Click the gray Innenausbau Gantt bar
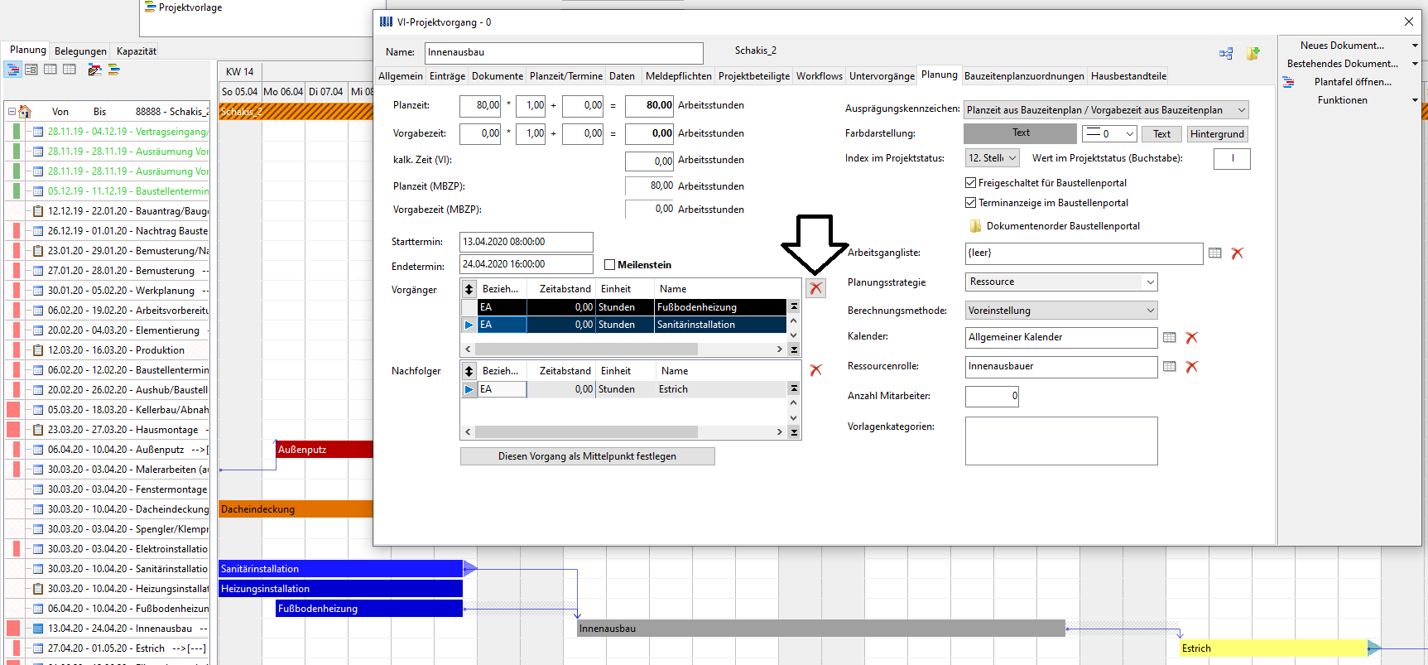The width and height of the screenshot is (1428, 665). pos(821,629)
